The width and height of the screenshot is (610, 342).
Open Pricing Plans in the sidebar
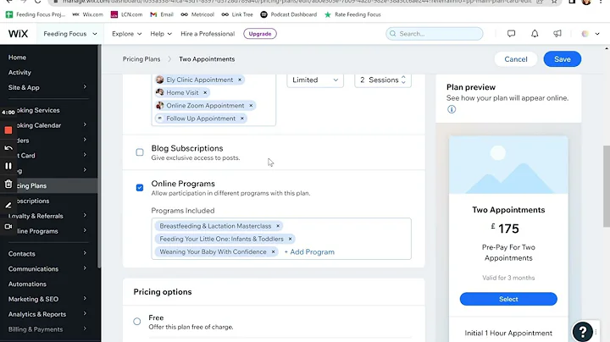tap(48, 185)
